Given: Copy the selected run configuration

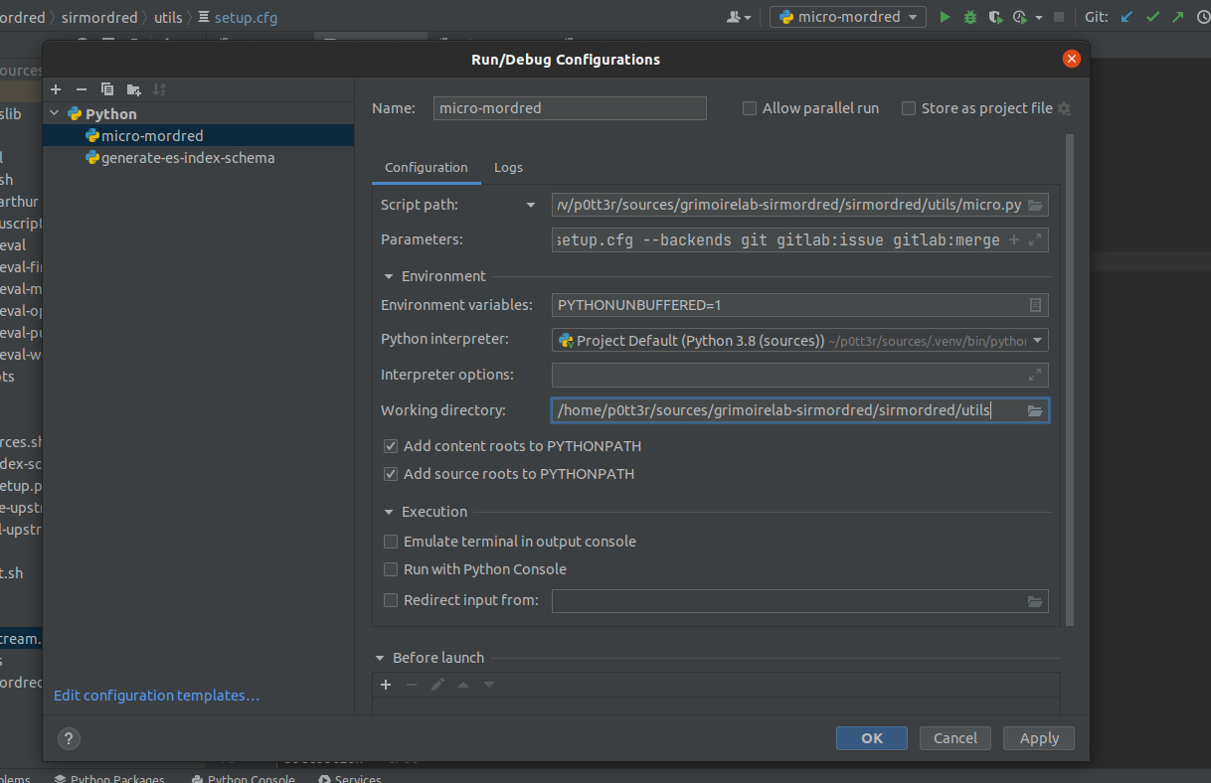Looking at the screenshot, I should [x=107, y=89].
